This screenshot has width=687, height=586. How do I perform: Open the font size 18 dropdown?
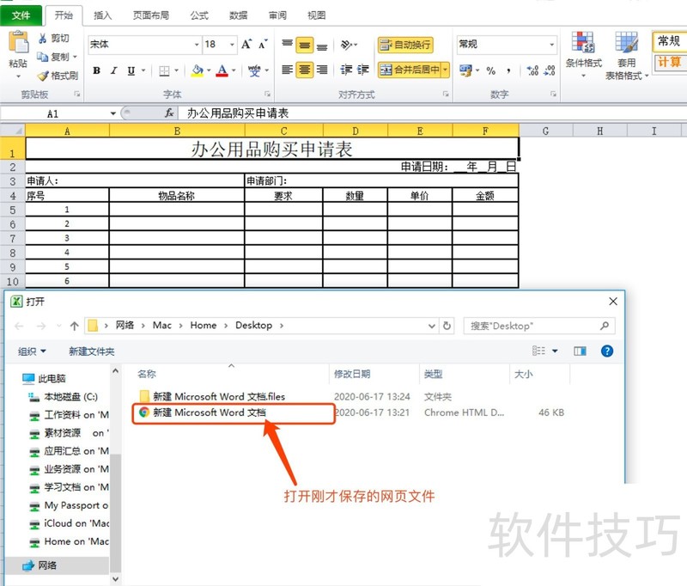pos(232,45)
